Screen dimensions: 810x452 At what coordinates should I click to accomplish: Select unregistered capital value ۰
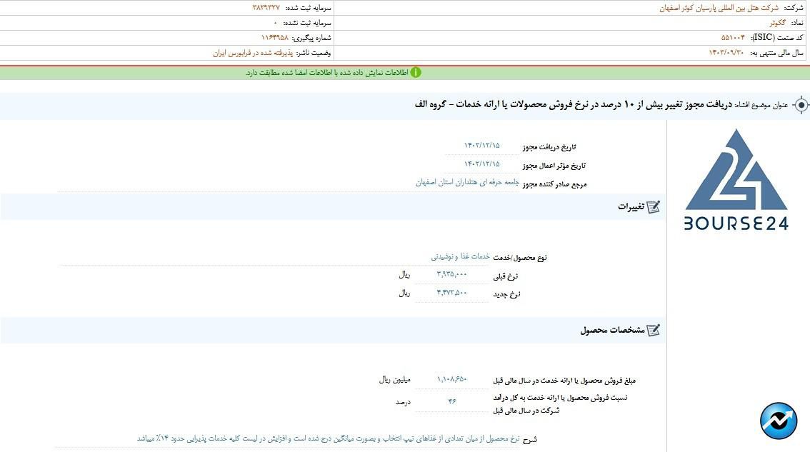coord(275,23)
